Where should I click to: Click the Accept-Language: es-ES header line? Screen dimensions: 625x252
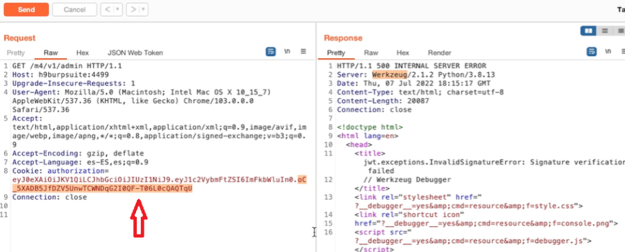tap(81, 162)
